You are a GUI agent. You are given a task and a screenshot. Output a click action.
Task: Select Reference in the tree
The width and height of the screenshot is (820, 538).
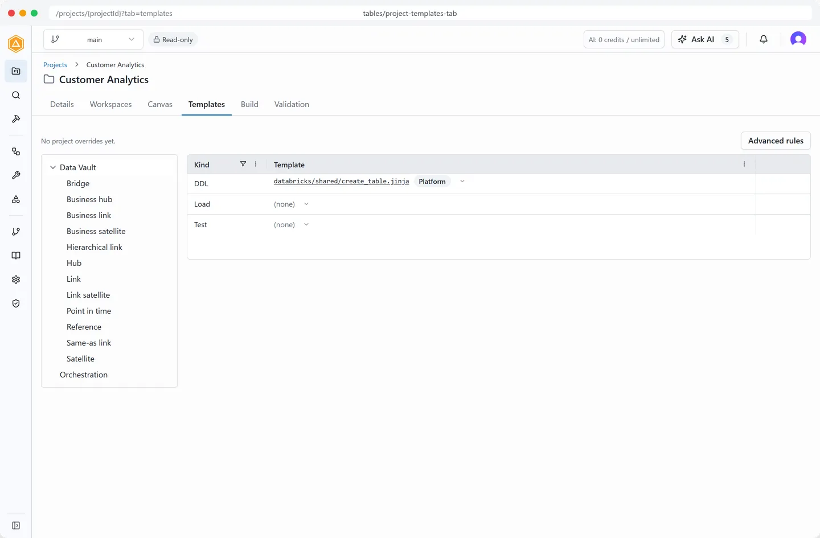pos(84,327)
